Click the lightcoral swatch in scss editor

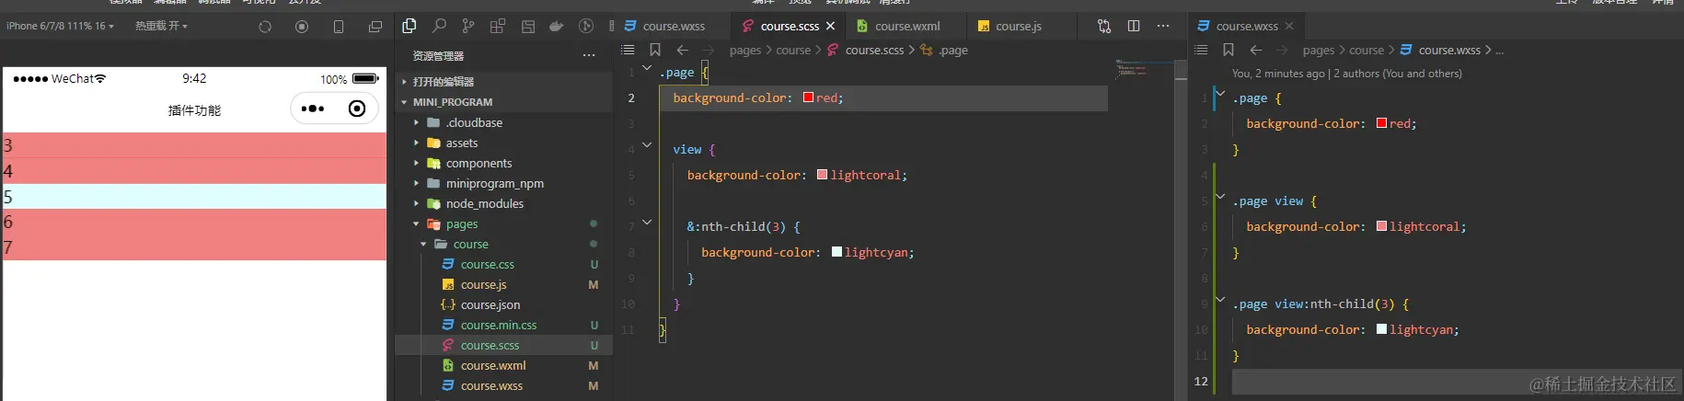pos(822,175)
